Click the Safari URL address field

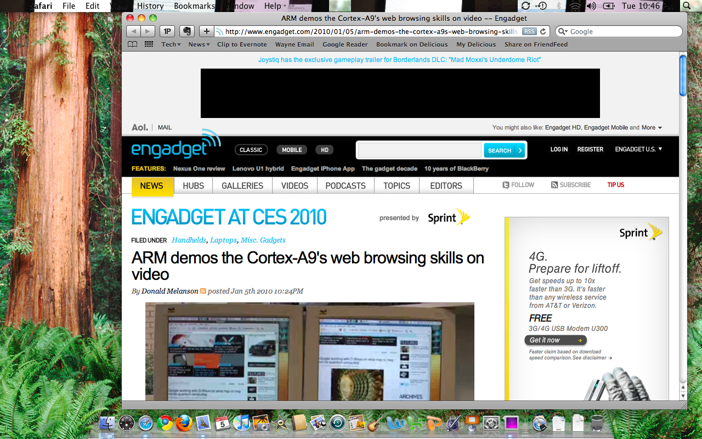(x=370, y=32)
